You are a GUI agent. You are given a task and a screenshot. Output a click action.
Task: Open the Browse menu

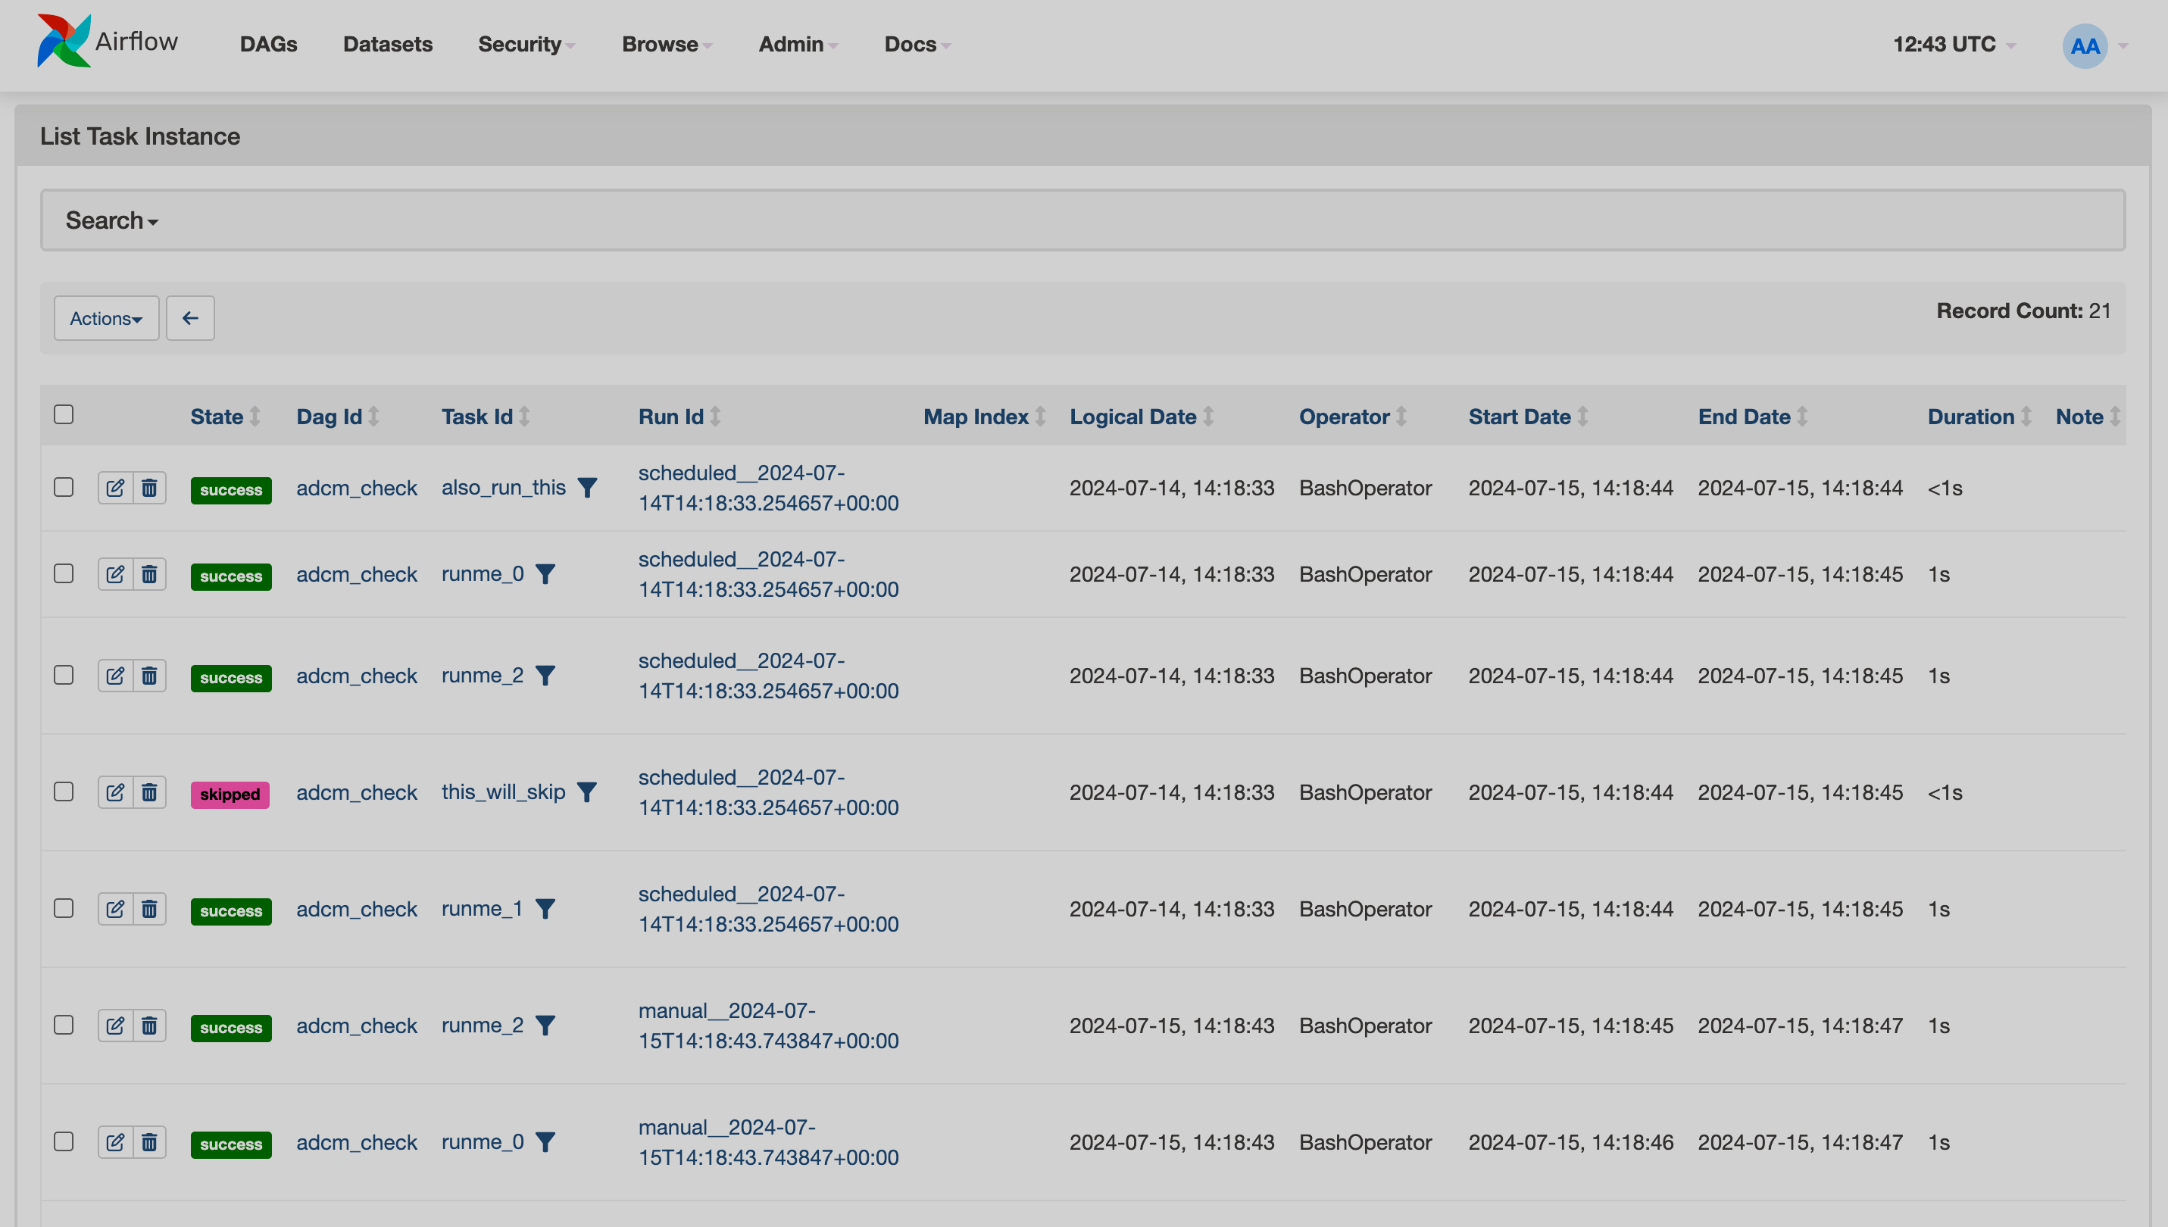click(665, 44)
